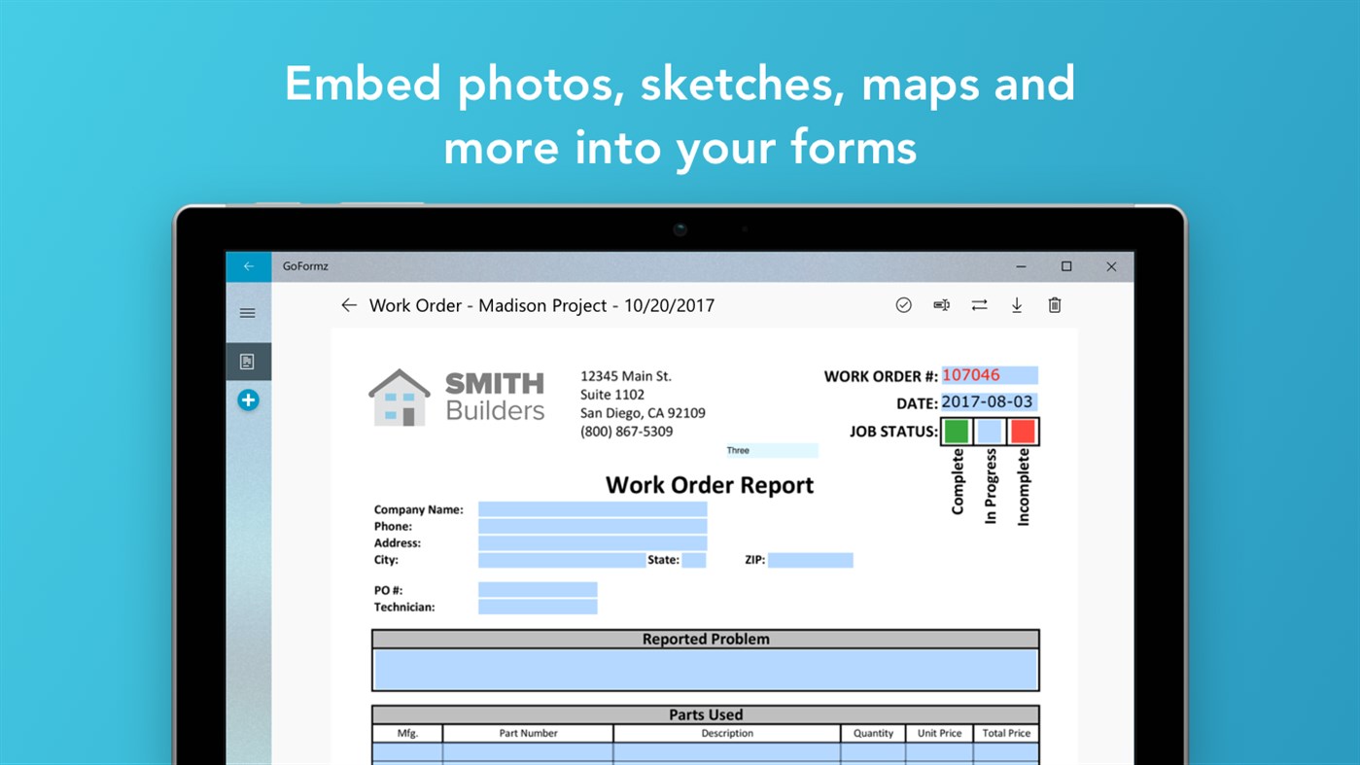Click the Smith Builders logo

457,396
